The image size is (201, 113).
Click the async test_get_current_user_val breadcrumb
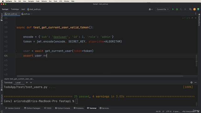(x=19, y=79)
